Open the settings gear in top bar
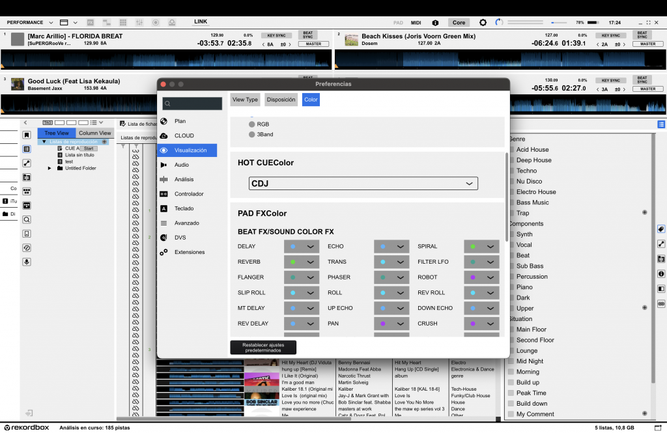Screen dimensions: 667x433 [483, 22]
